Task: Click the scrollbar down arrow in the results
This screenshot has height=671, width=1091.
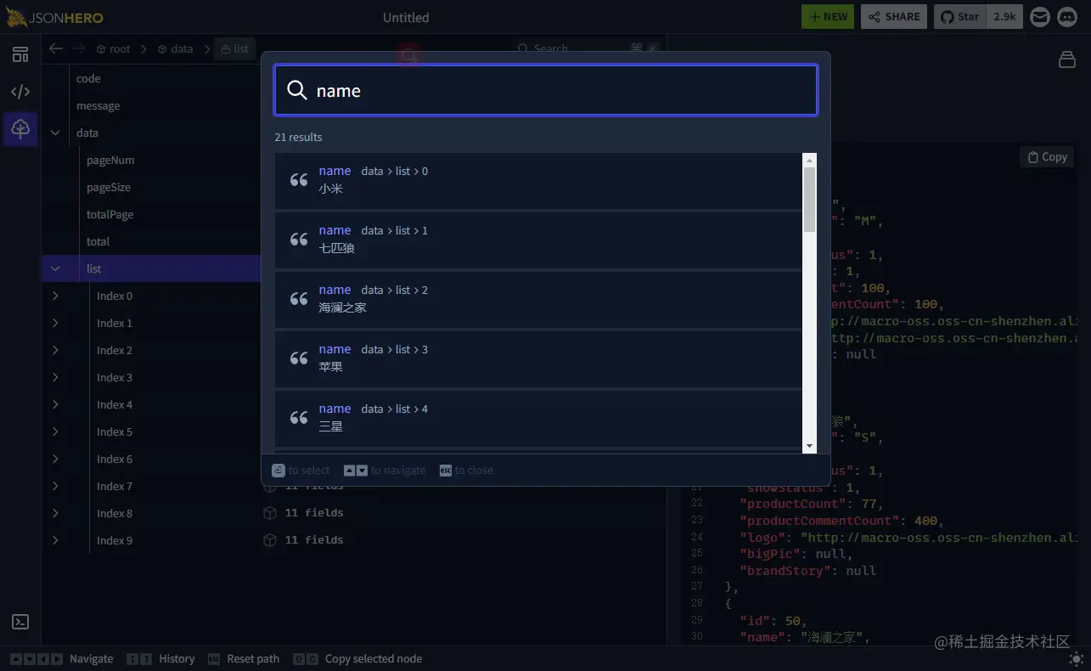Action: (809, 446)
